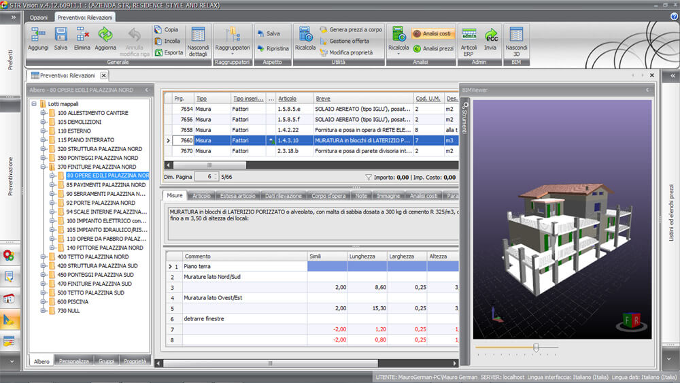Switch to the Opzioni ribbon tab
The height and width of the screenshot is (383, 680).
point(39,17)
